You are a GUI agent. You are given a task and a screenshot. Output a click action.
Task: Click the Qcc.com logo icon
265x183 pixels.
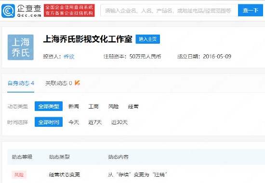coord(8,11)
